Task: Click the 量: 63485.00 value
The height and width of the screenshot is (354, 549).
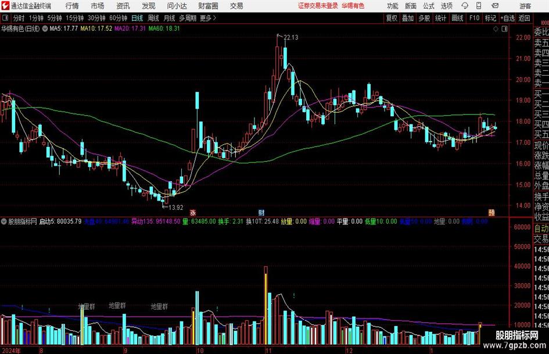Action: [199, 221]
